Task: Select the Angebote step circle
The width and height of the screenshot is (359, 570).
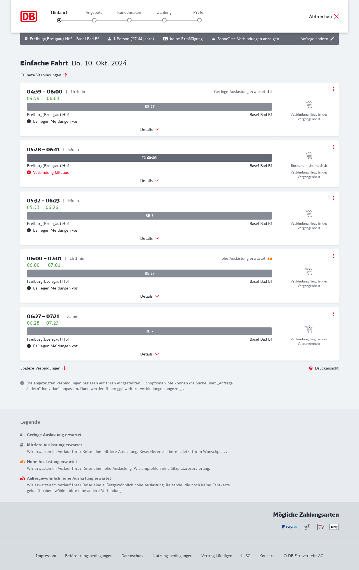Action: tap(94, 20)
